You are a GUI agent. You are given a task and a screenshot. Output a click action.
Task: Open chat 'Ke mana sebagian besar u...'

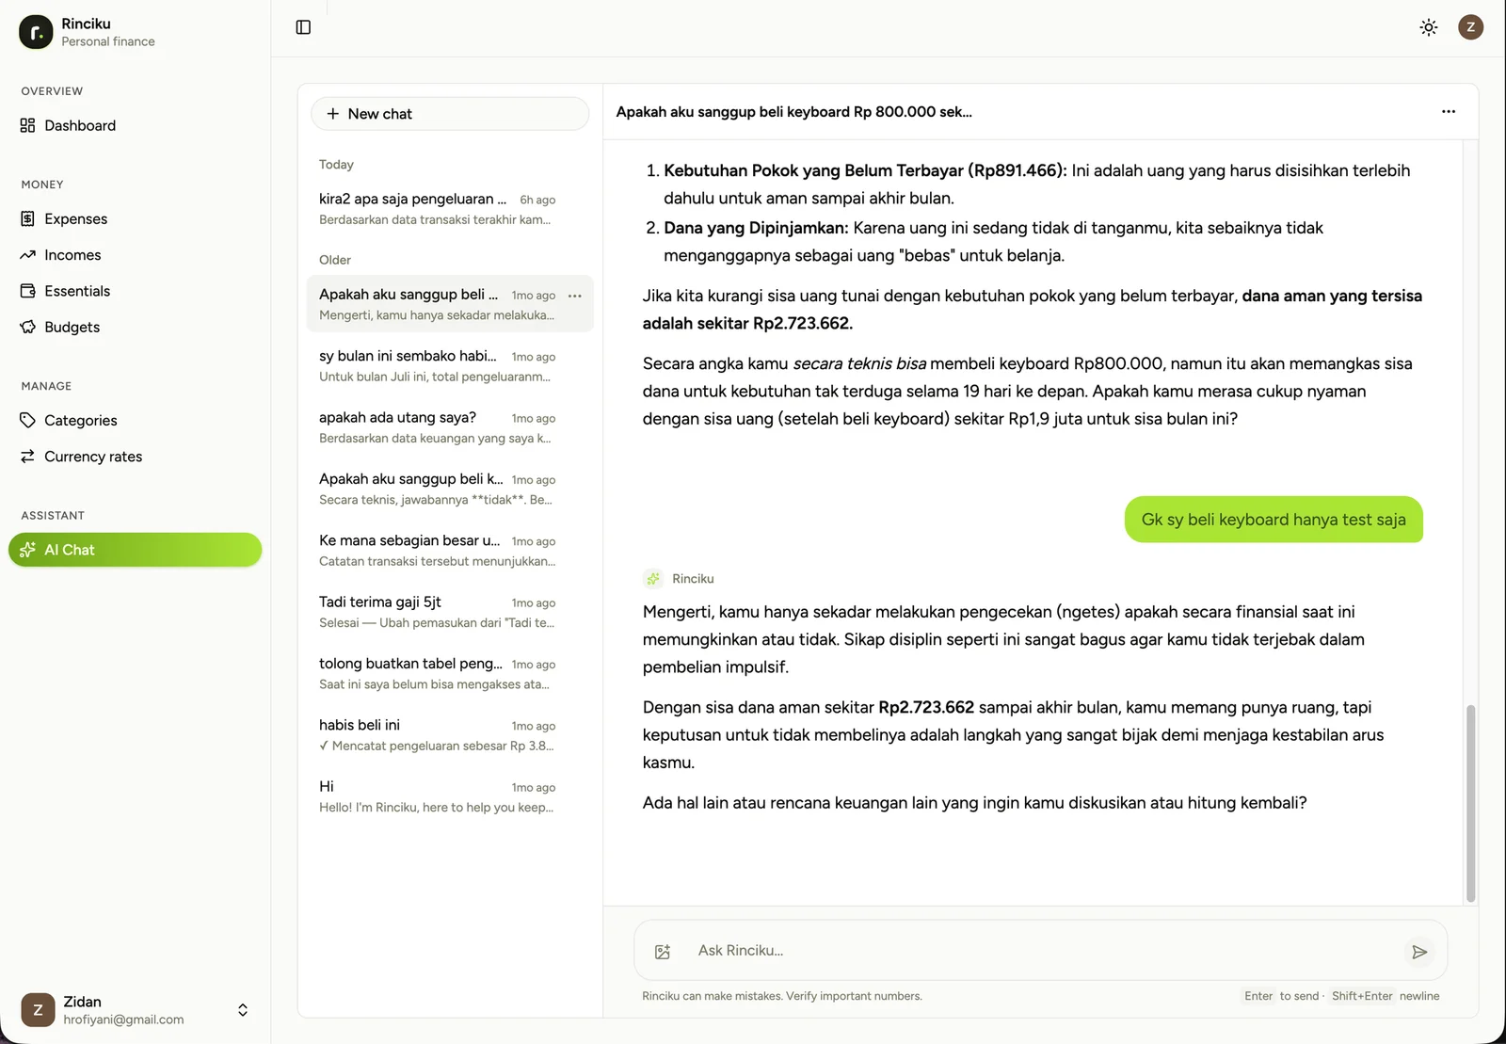pos(450,550)
